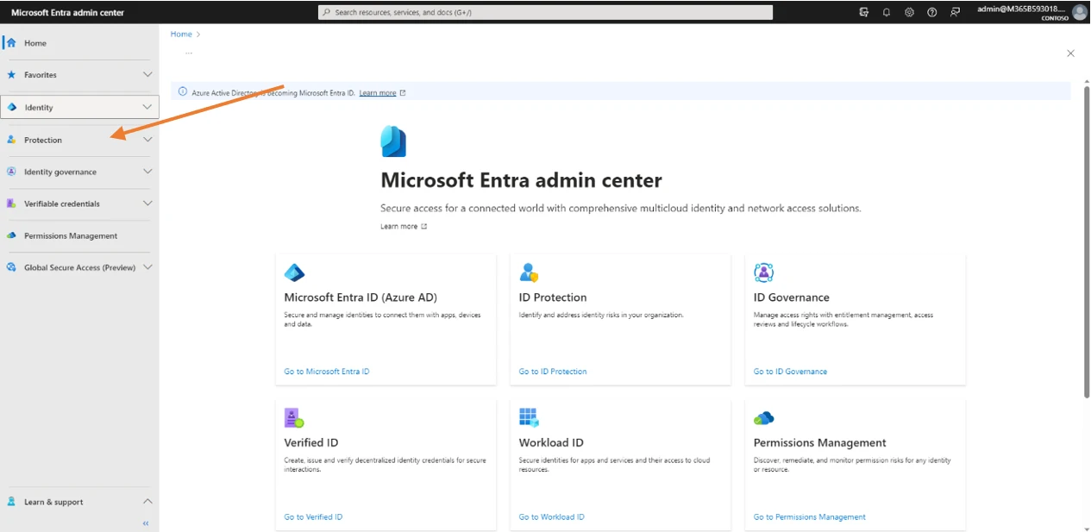Open Permissions Management in sidebar

(x=71, y=235)
